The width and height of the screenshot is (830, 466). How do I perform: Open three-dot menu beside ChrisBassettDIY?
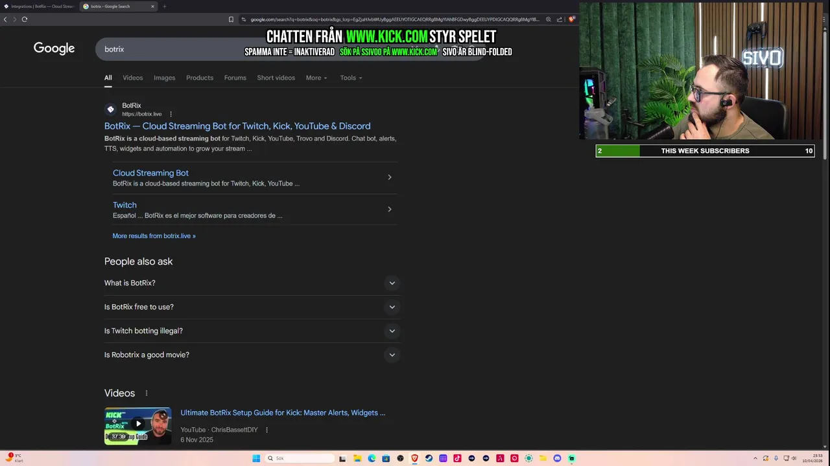[267, 430]
